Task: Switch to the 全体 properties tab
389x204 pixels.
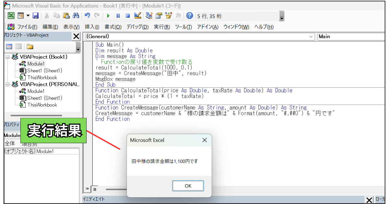Action: point(9,143)
